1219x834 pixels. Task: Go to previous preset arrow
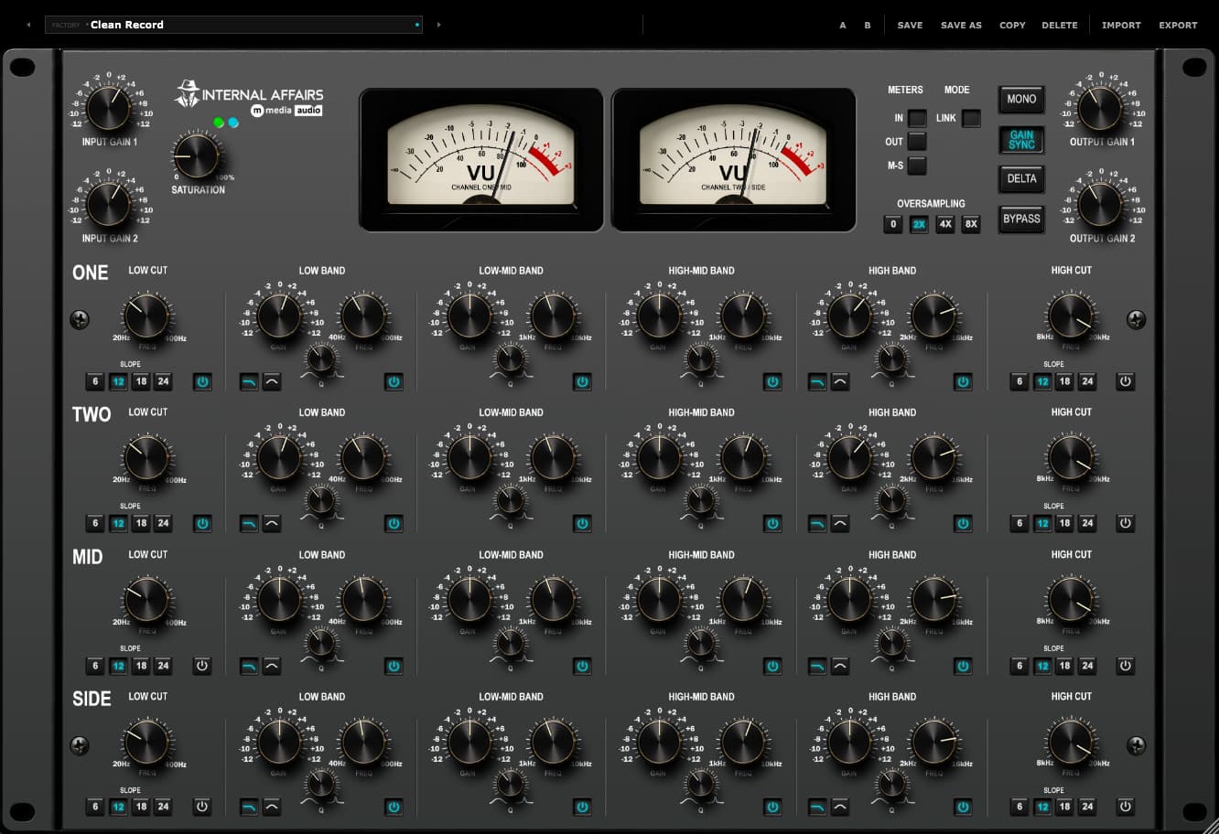28,25
